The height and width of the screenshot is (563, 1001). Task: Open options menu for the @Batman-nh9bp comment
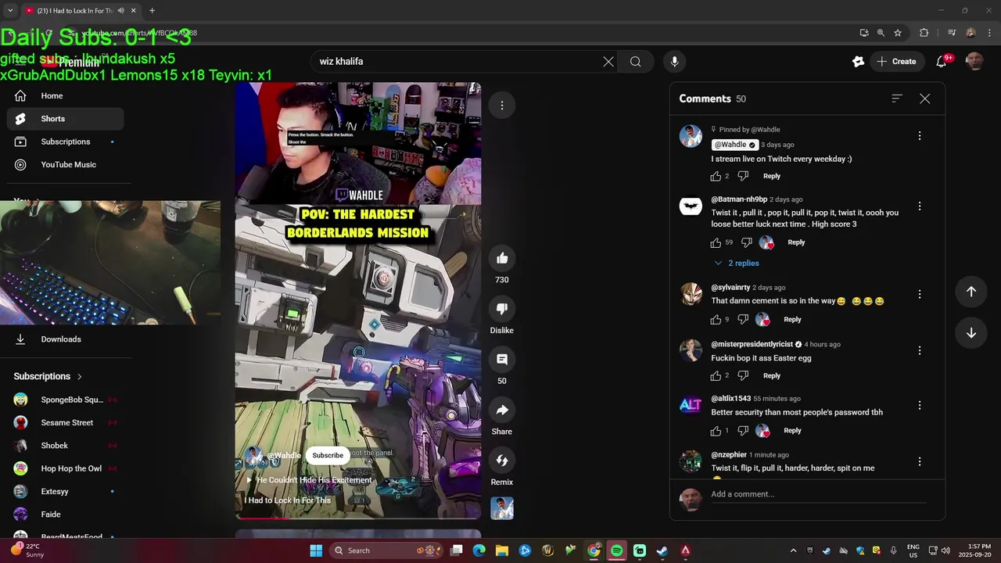pos(920,206)
